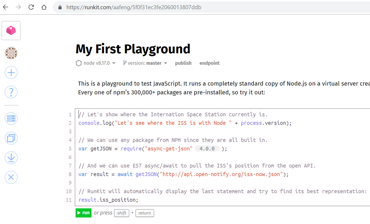Download the notebook via arrow icon
The width and height of the screenshot is (370, 224).
[11, 158]
